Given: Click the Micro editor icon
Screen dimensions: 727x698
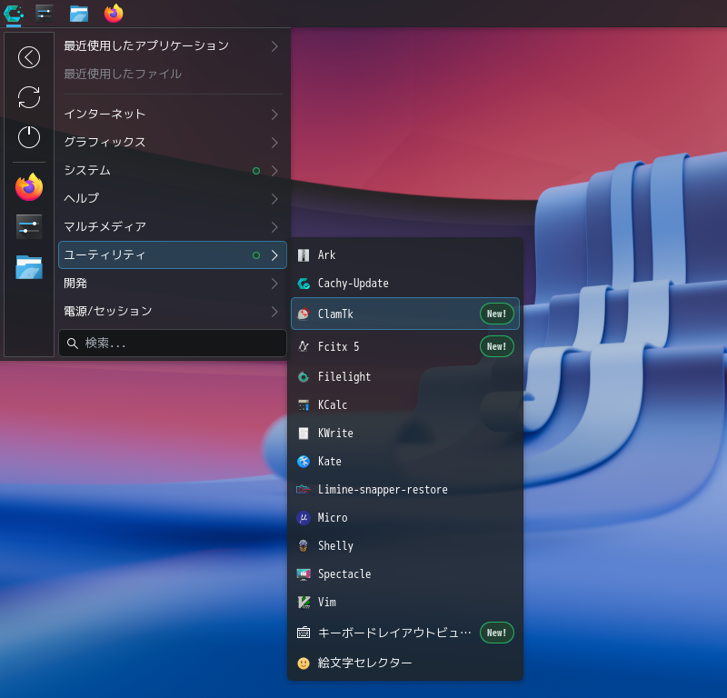Looking at the screenshot, I should (x=304, y=517).
